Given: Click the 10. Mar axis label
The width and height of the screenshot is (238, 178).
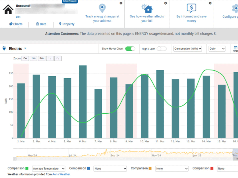Looking at the screenshot, I should 145,142.
